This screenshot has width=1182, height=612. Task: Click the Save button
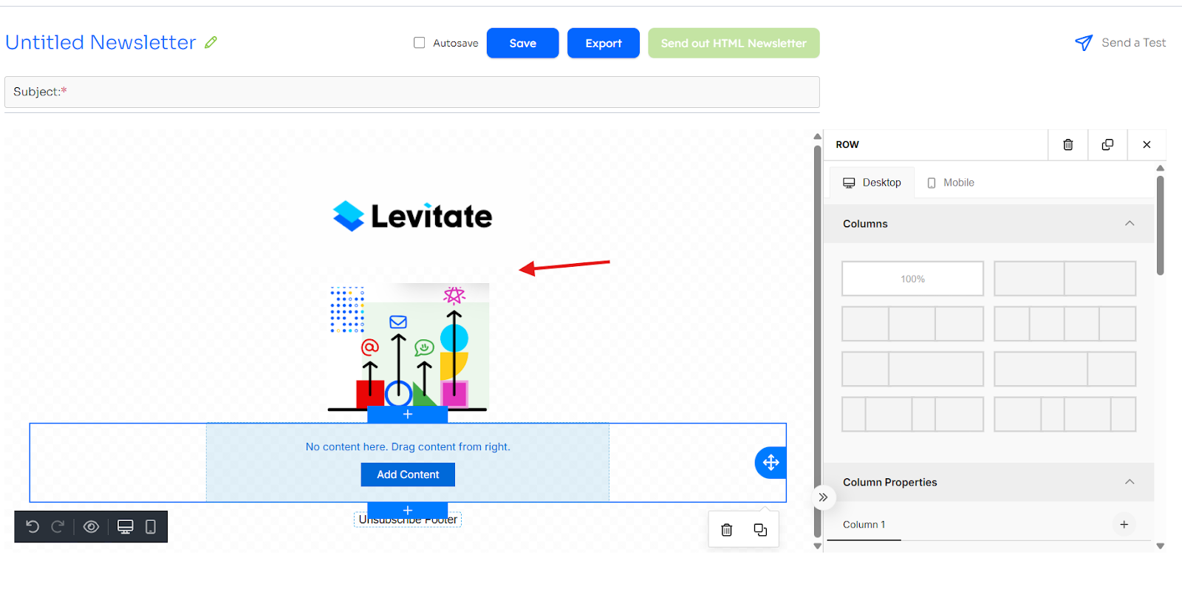pos(522,43)
